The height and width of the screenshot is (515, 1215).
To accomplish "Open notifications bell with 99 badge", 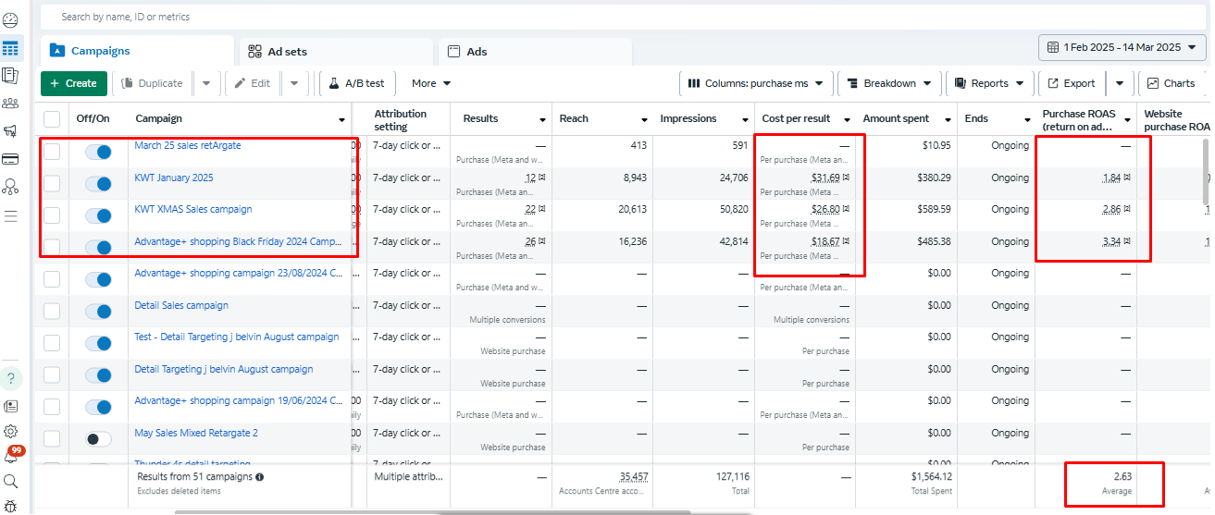I will 11,456.
